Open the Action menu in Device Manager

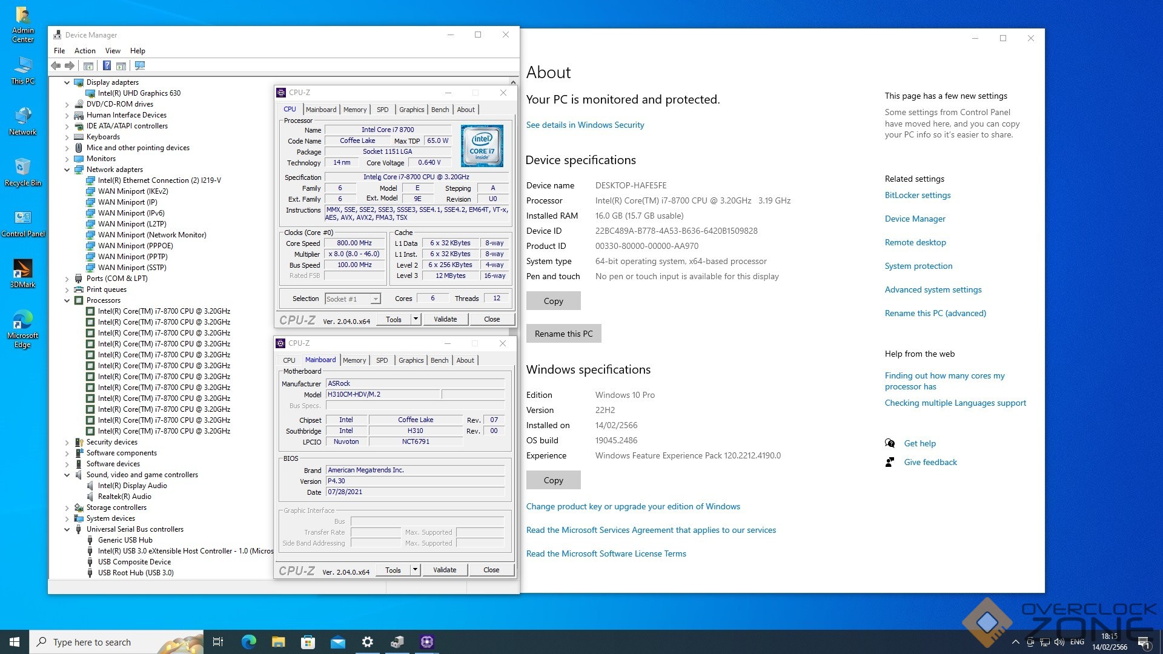click(85, 51)
